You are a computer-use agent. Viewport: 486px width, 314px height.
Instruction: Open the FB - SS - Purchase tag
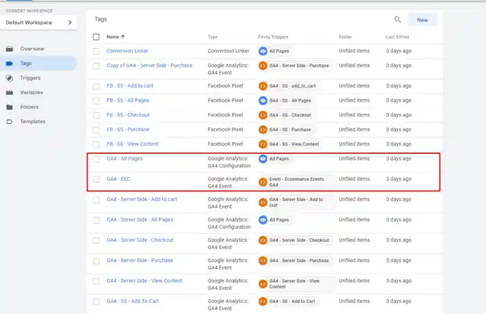[x=128, y=130]
